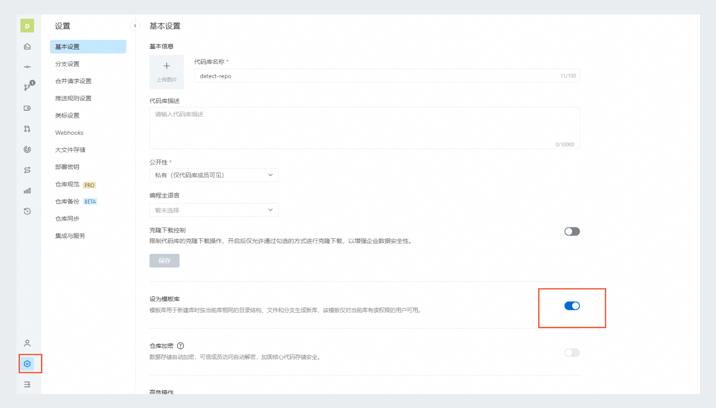Collapse the settings menu panel with the arrow

click(x=135, y=25)
